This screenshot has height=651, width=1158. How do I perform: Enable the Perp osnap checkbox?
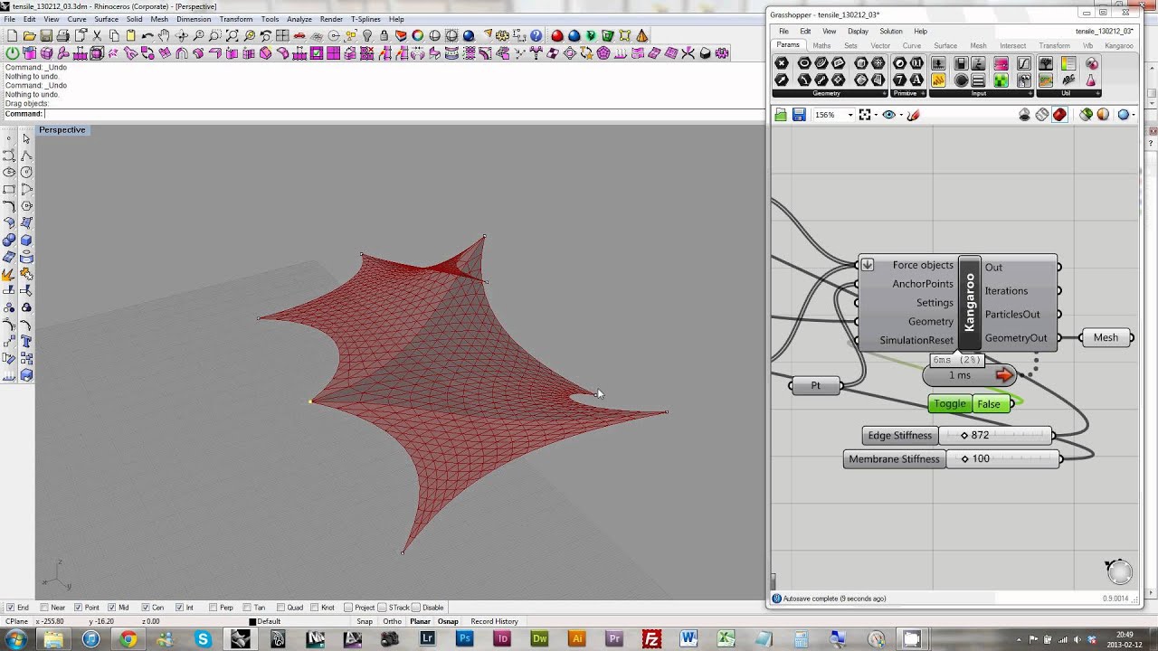(214, 608)
